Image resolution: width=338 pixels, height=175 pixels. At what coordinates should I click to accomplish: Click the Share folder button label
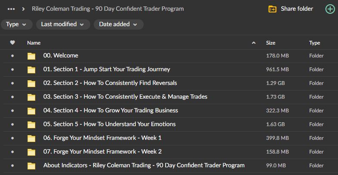click(297, 9)
